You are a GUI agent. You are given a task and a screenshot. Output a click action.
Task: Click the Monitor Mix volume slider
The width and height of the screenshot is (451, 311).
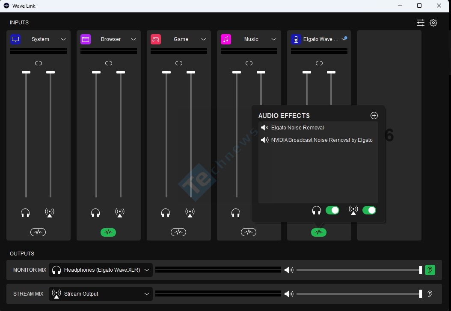pos(359,270)
